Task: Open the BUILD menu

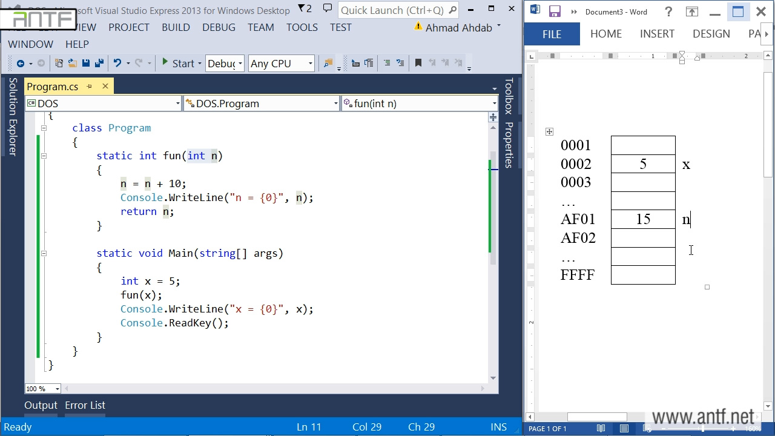Action: click(x=176, y=27)
